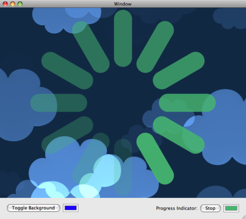
Task: Click the Progress Indicator label text
Action: point(177,208)
